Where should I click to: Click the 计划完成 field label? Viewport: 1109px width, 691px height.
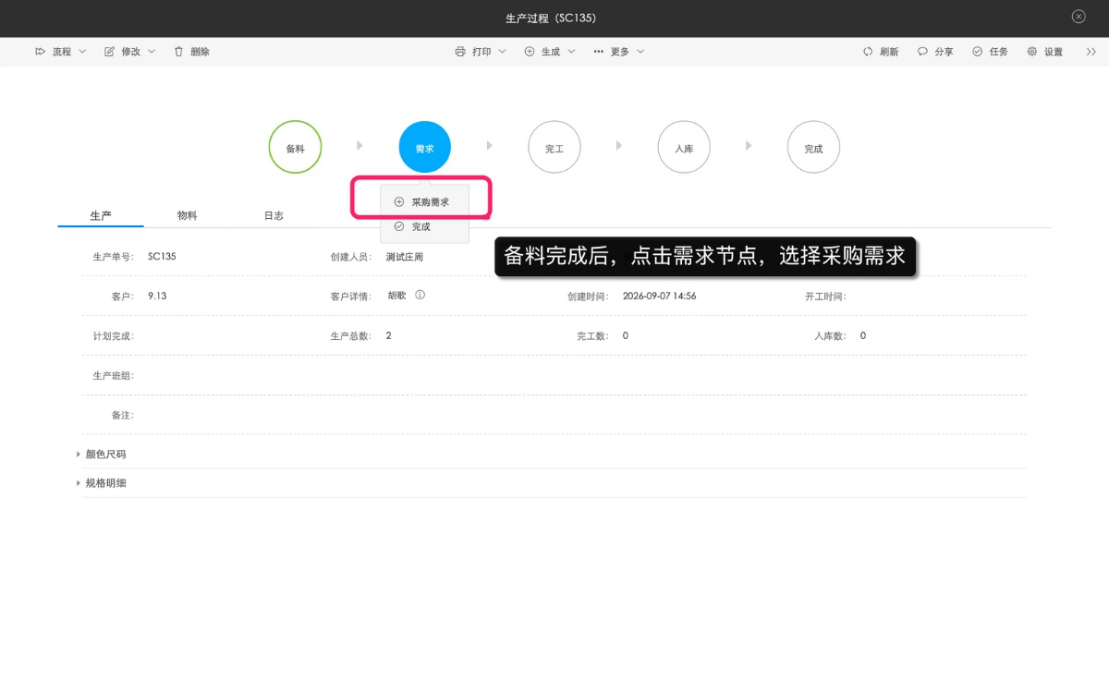click(113, 336)
